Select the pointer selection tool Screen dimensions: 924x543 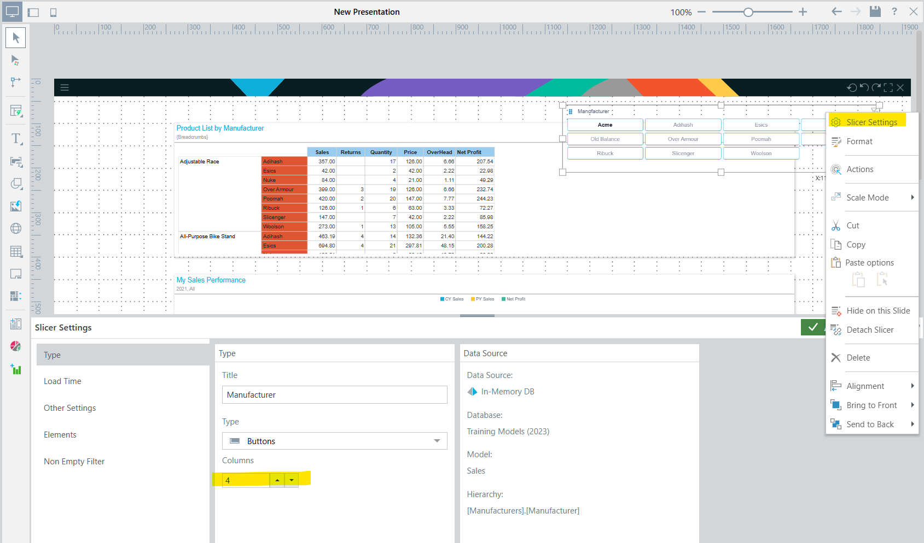pyautogui.click(x=16, y=38)
